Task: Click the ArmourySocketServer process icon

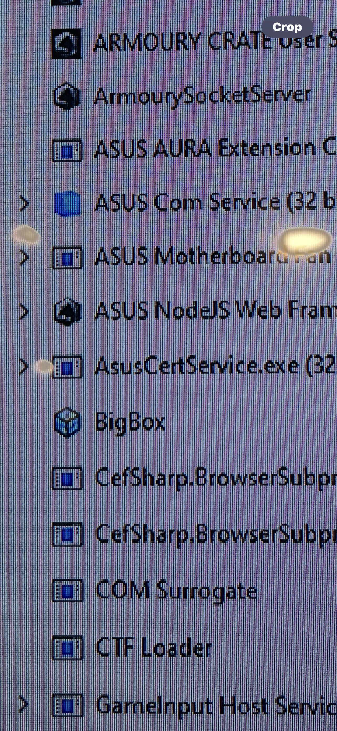Action: (x=67, y=96)
